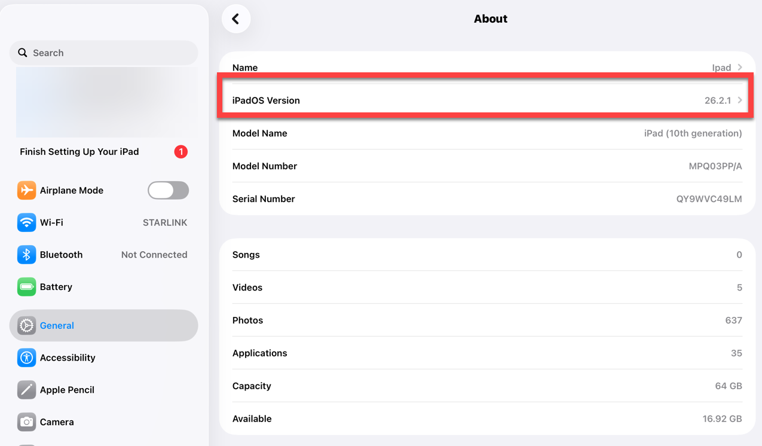The image size is (762, 446).
Task: Click the Photos row label
Action: [x=248, y=320]
